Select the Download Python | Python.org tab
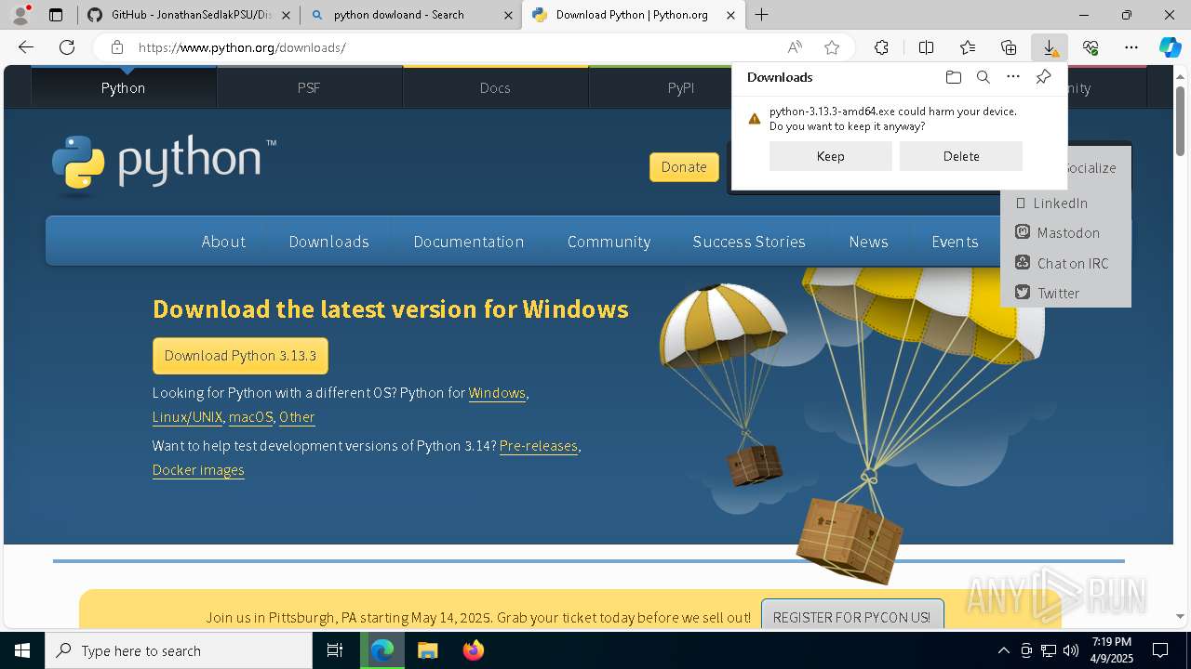This screenshot has width=1191, height=669. pos(633,15)
